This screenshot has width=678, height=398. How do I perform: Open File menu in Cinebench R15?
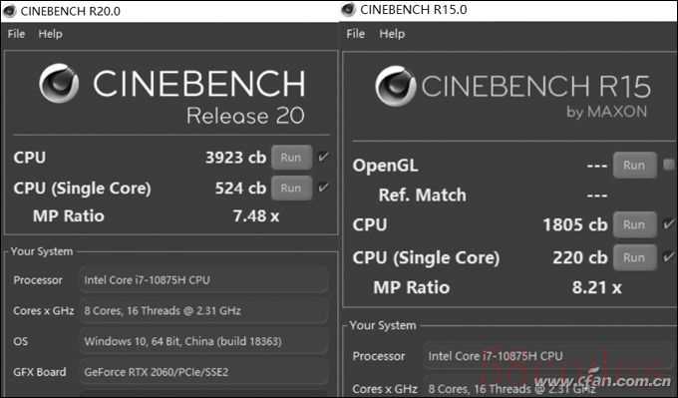pyautogui.click(x=355, y=34)
